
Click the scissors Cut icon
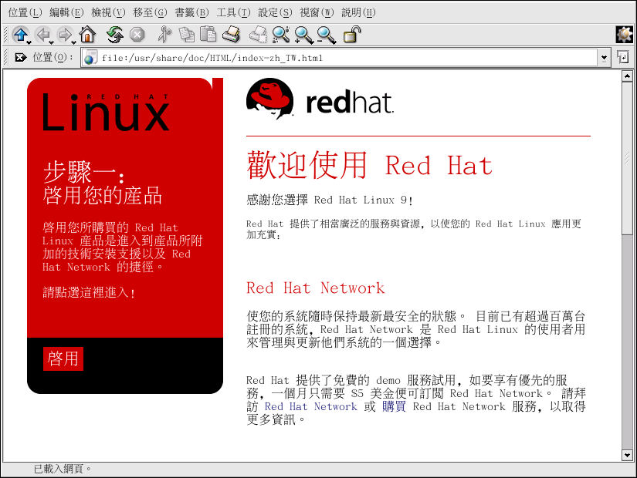(163, 35)
